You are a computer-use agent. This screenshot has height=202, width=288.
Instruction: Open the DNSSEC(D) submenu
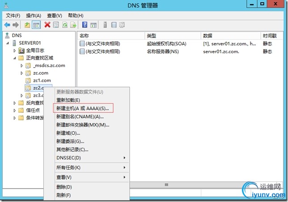click(x=91, y=158)
